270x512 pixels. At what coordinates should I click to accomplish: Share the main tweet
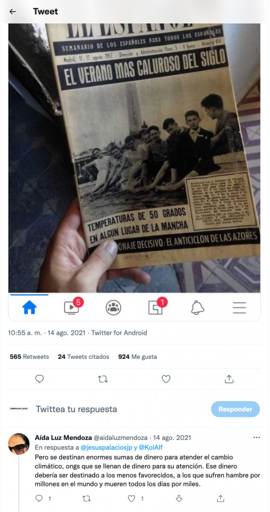tap(229, 378)
